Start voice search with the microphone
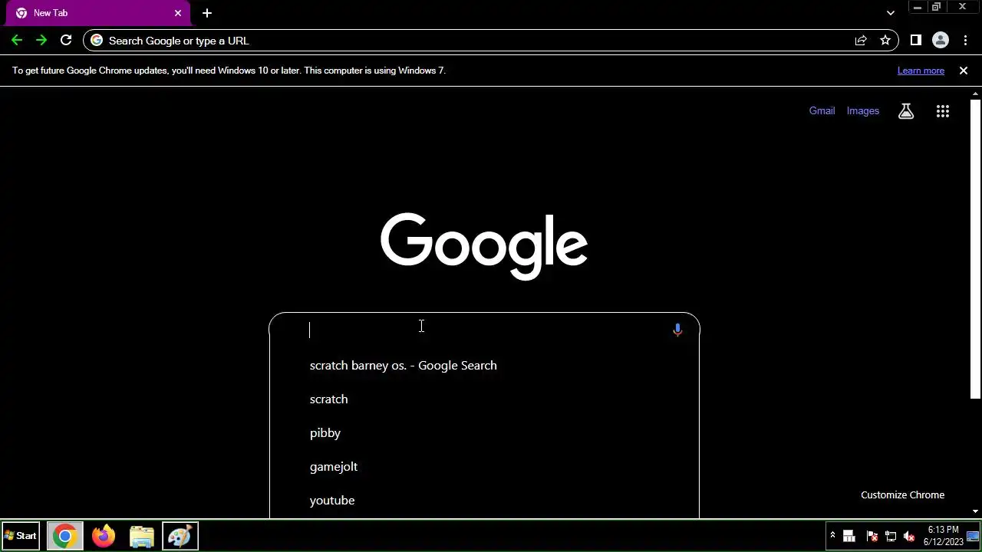This screenshot has width=982, height=552. coord(677,330)
